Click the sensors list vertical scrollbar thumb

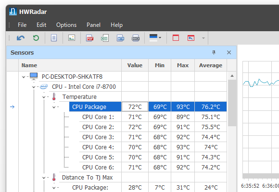[232, 103]
